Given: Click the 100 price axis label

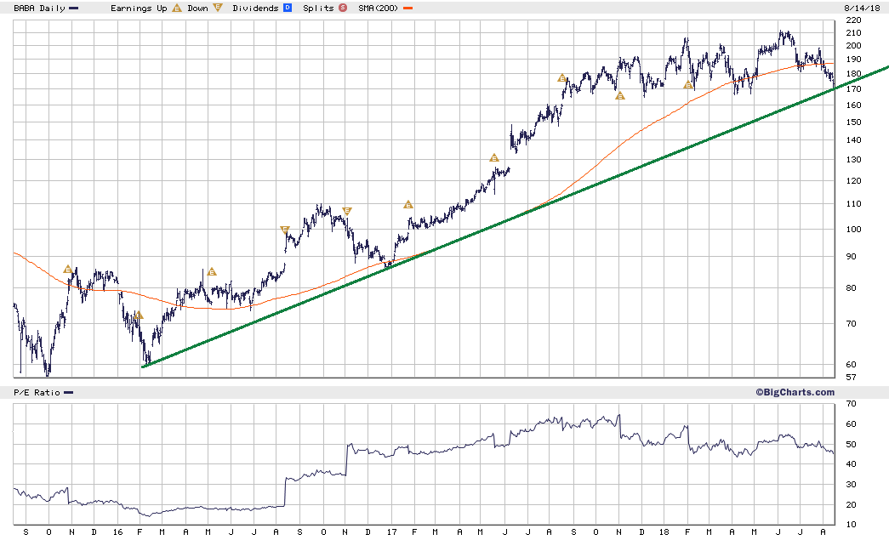Looking at the screenshot, I should coord(853,229).
